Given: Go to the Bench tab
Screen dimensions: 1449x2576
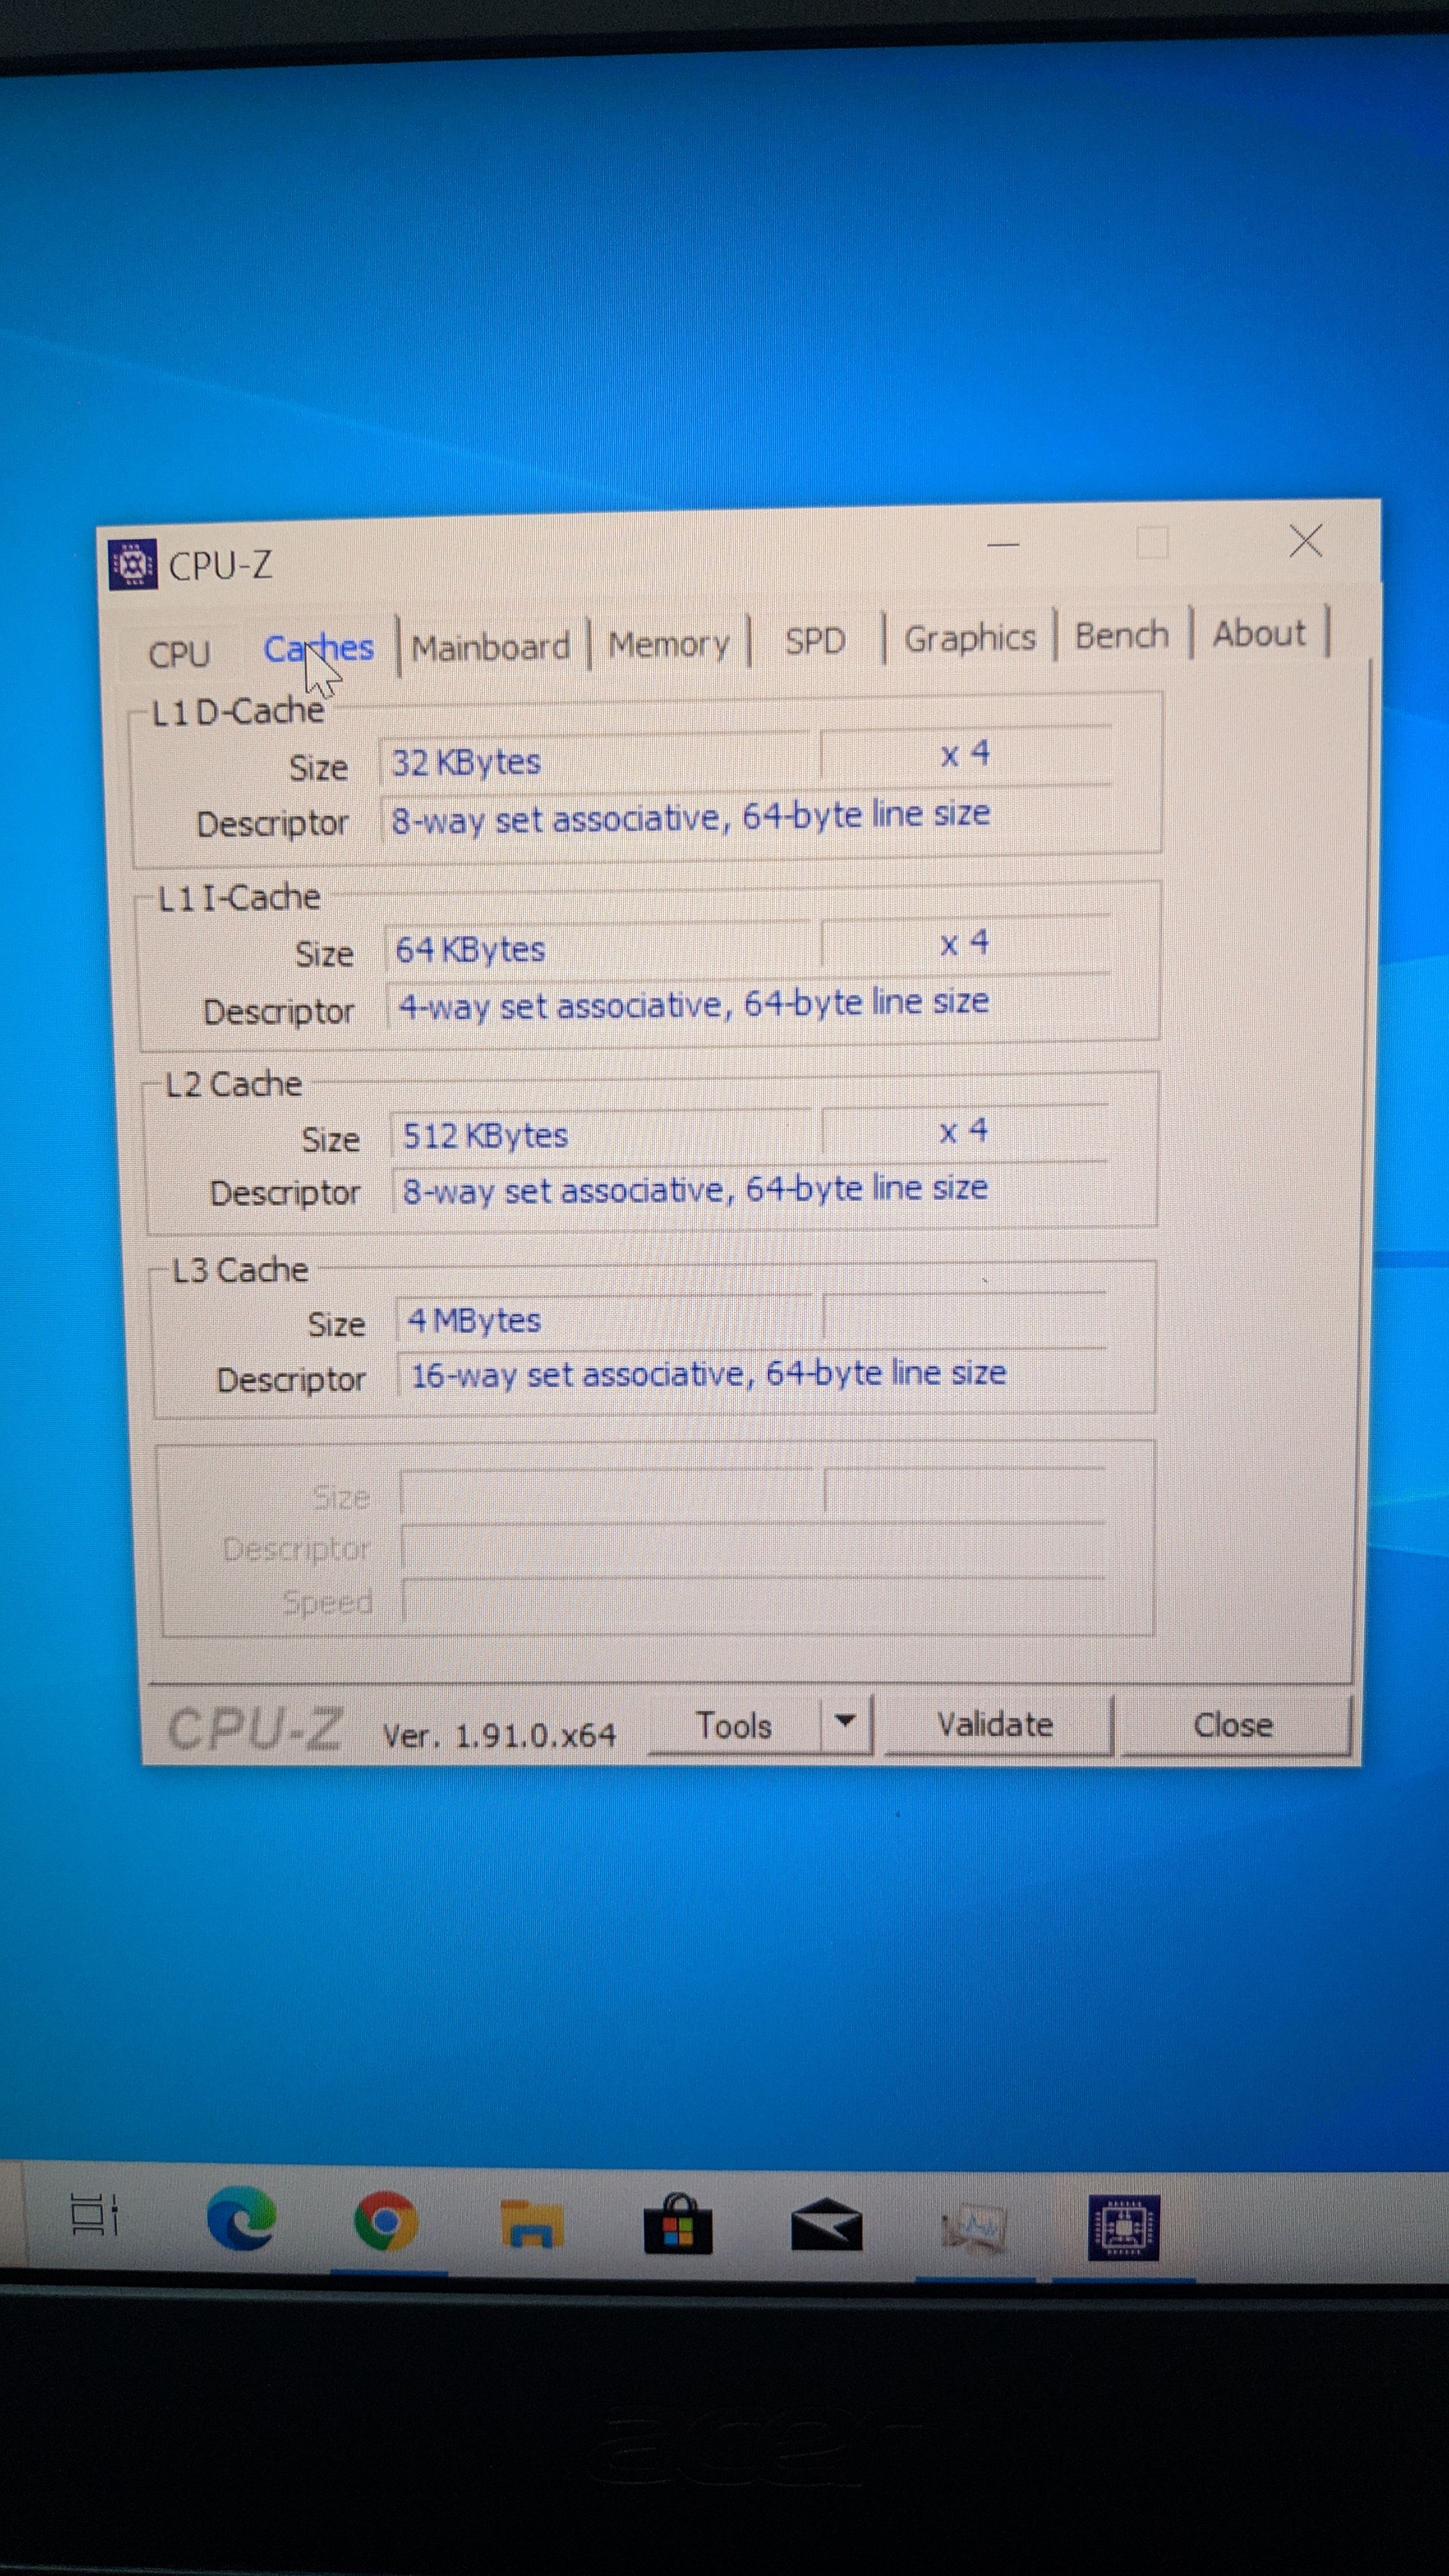Looking at the screenshot, I should coord(1122,635).
